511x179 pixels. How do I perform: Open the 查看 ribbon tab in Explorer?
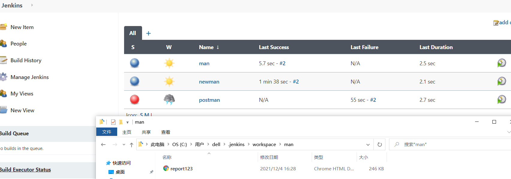click(x=166, y=132)
